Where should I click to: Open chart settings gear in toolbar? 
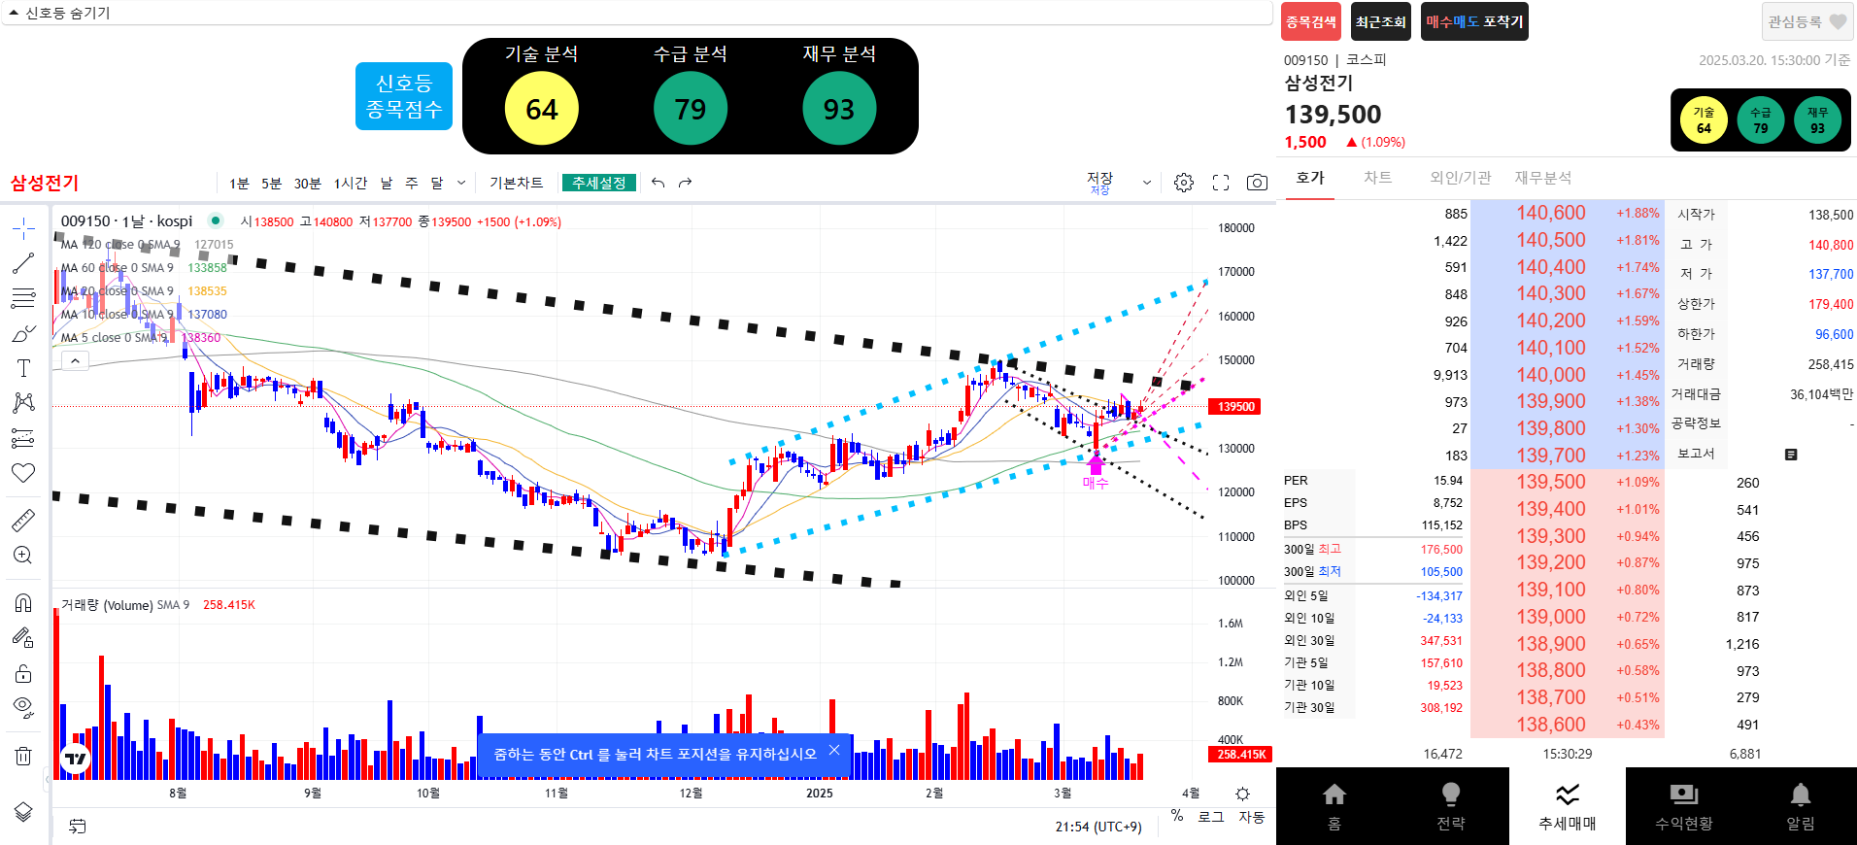(x=1184, y=183)
